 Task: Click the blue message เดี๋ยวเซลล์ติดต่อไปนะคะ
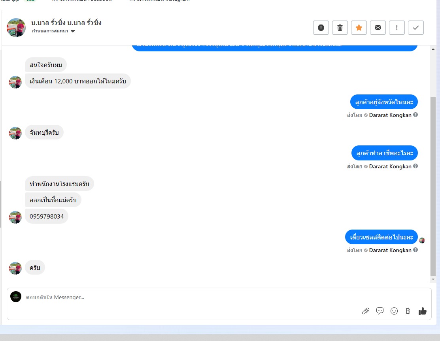pos(381,237)
